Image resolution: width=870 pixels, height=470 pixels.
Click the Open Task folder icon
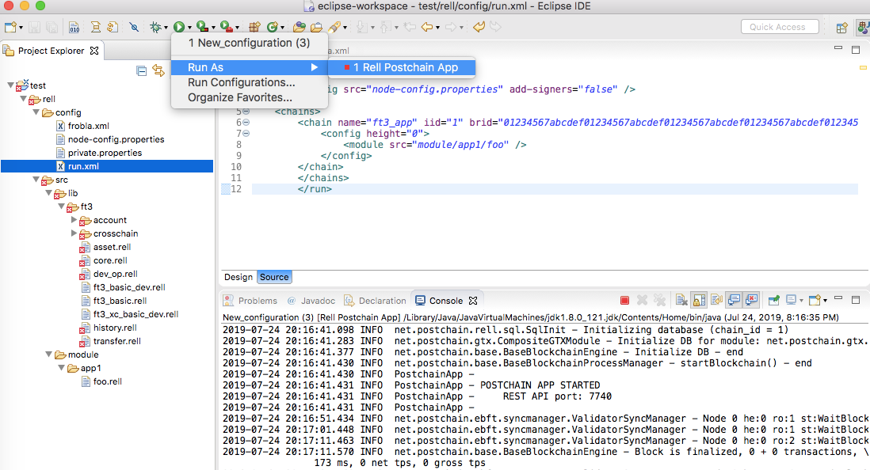pyautogui.click(x=317, y=27)
